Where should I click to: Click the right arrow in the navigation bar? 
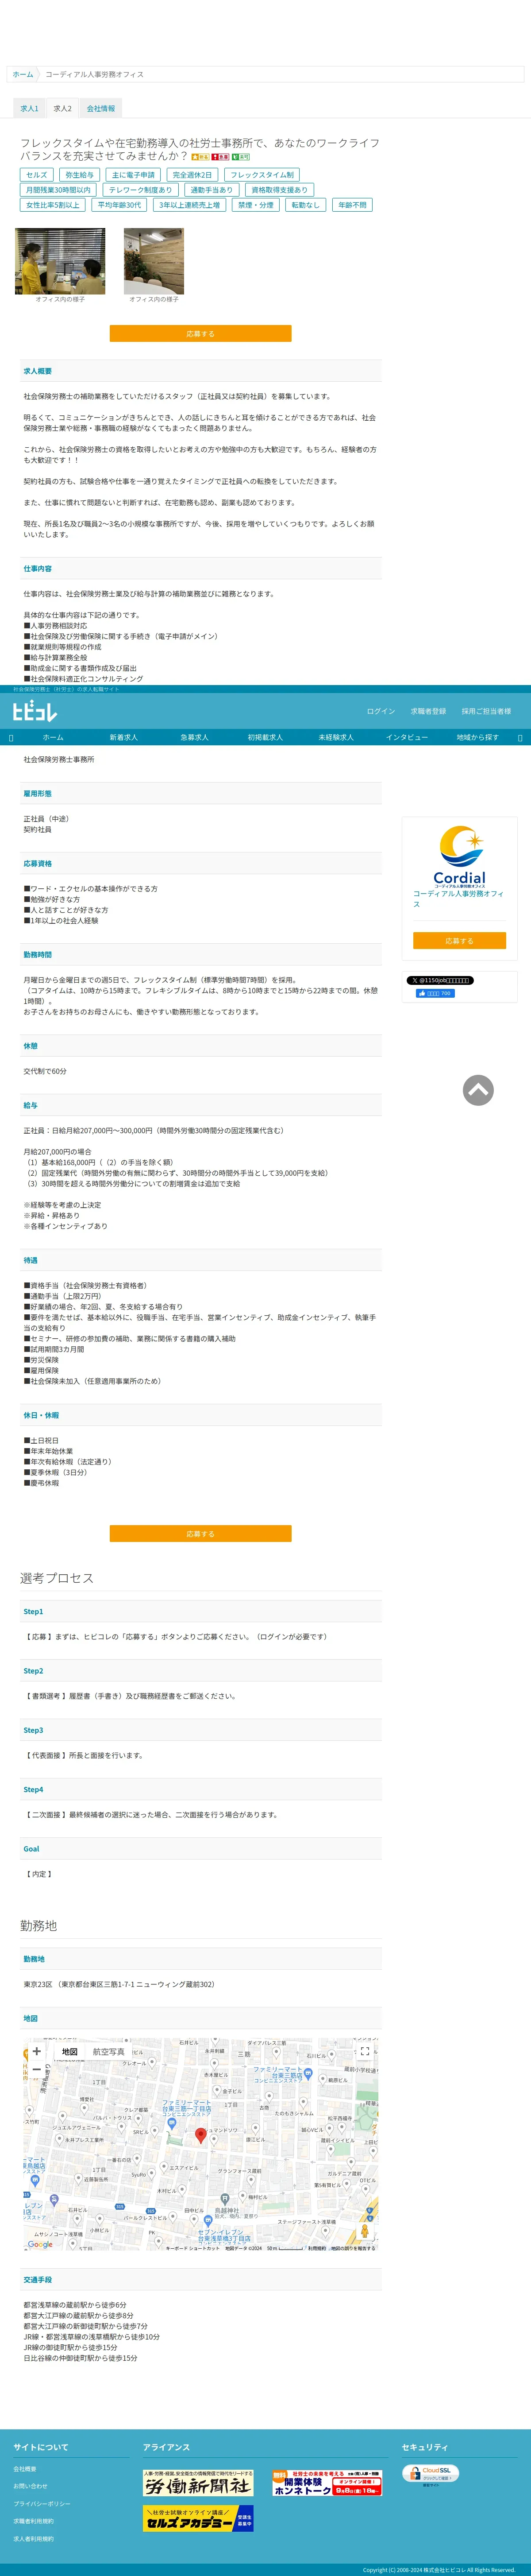pos(520,738)
